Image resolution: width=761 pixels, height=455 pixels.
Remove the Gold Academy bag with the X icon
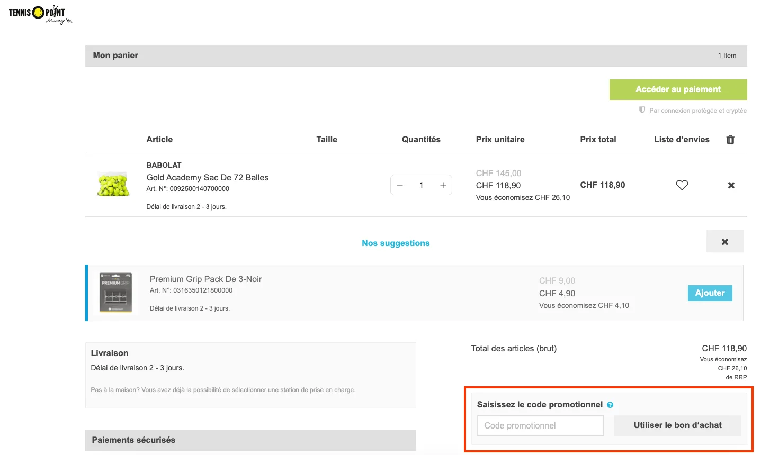coord(731,185)
